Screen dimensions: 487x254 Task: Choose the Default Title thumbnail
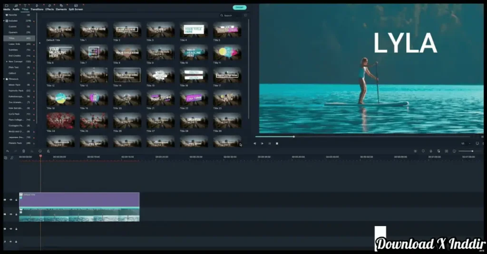click(60, 30)
